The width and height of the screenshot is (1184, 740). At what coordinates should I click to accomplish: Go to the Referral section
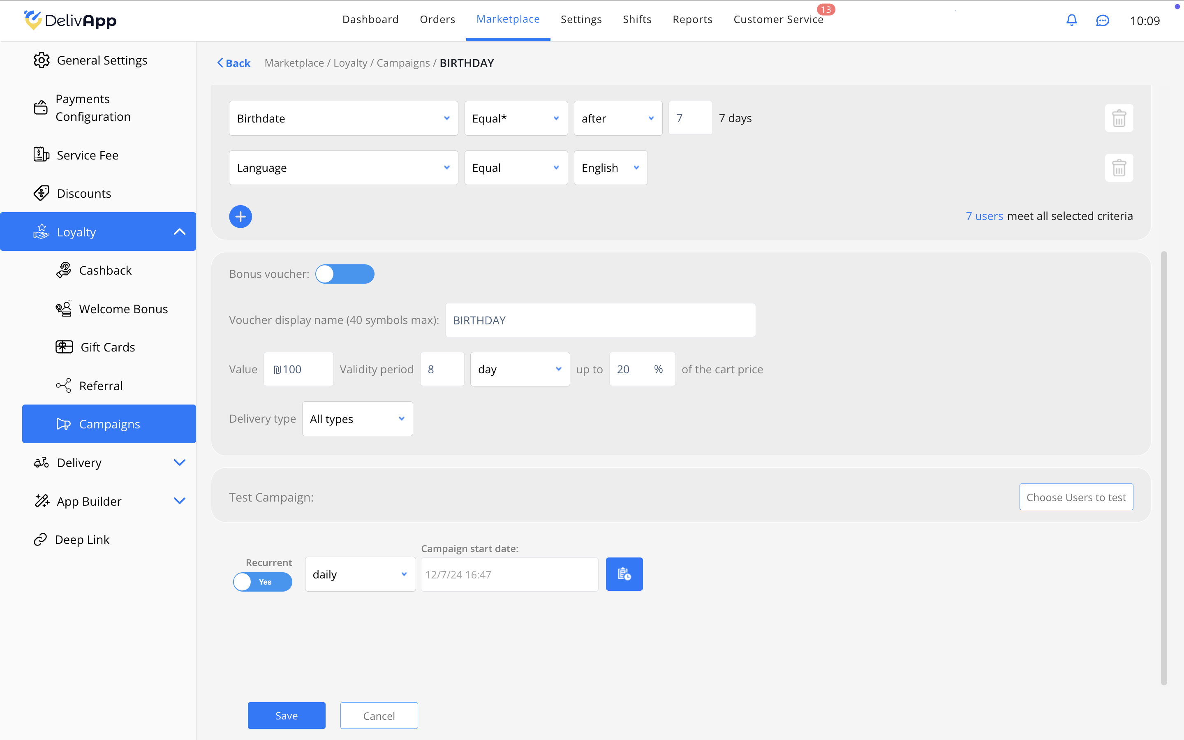click(101, 386)
